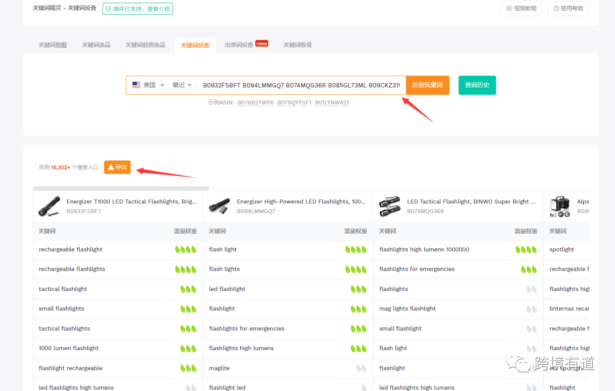Open the Energizer T1000 flashlight thumbnail
Viewport: 615px width, 391px height.
(50, 206)
